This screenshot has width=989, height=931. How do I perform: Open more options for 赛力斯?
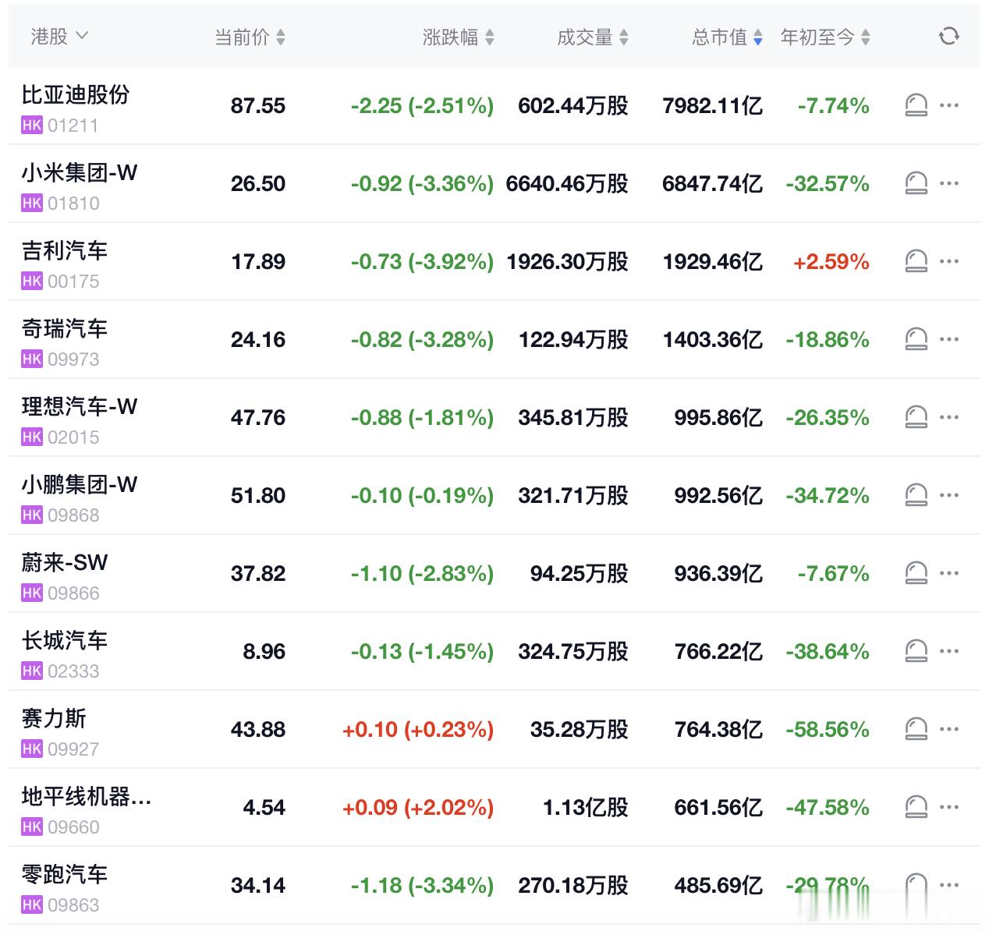(x=949, y=729)
